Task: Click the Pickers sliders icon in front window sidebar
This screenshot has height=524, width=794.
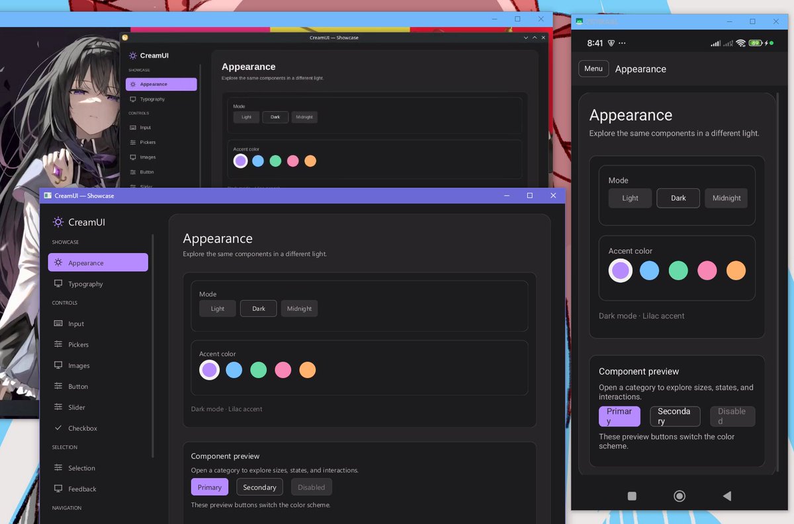Action: click(58, 344)
